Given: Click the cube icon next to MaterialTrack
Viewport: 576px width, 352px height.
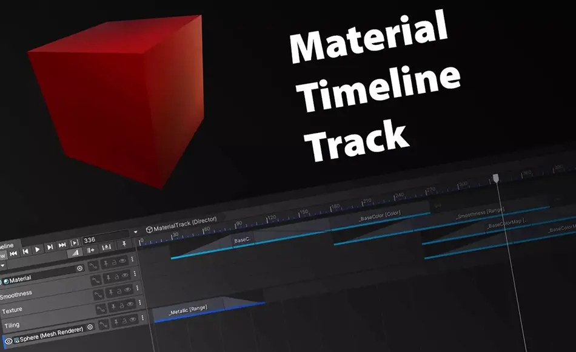Looking at the screenshot, I should coord(149,229).
